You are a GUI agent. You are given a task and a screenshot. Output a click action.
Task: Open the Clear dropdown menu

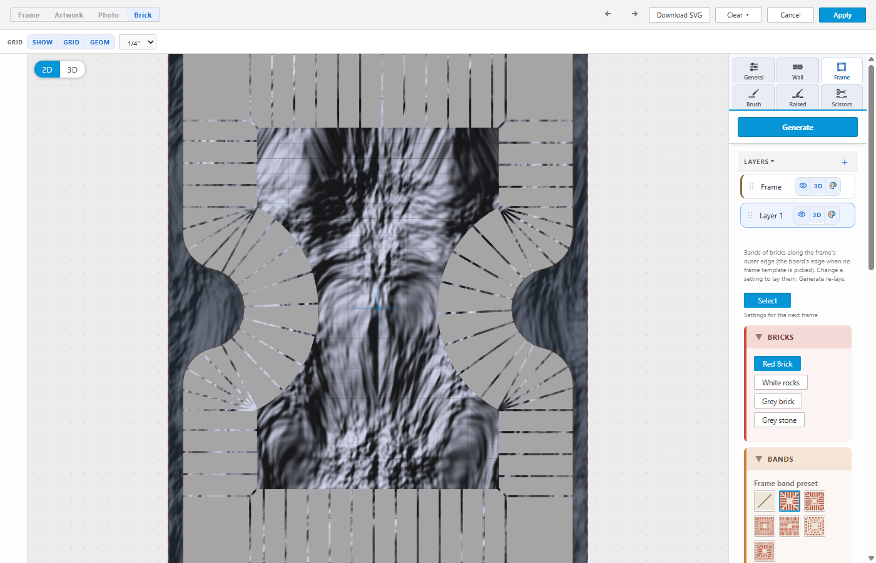tap(738, 15)
